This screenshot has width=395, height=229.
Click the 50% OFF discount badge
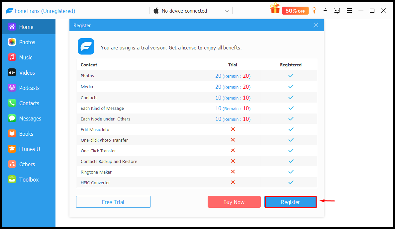[295, 11]
